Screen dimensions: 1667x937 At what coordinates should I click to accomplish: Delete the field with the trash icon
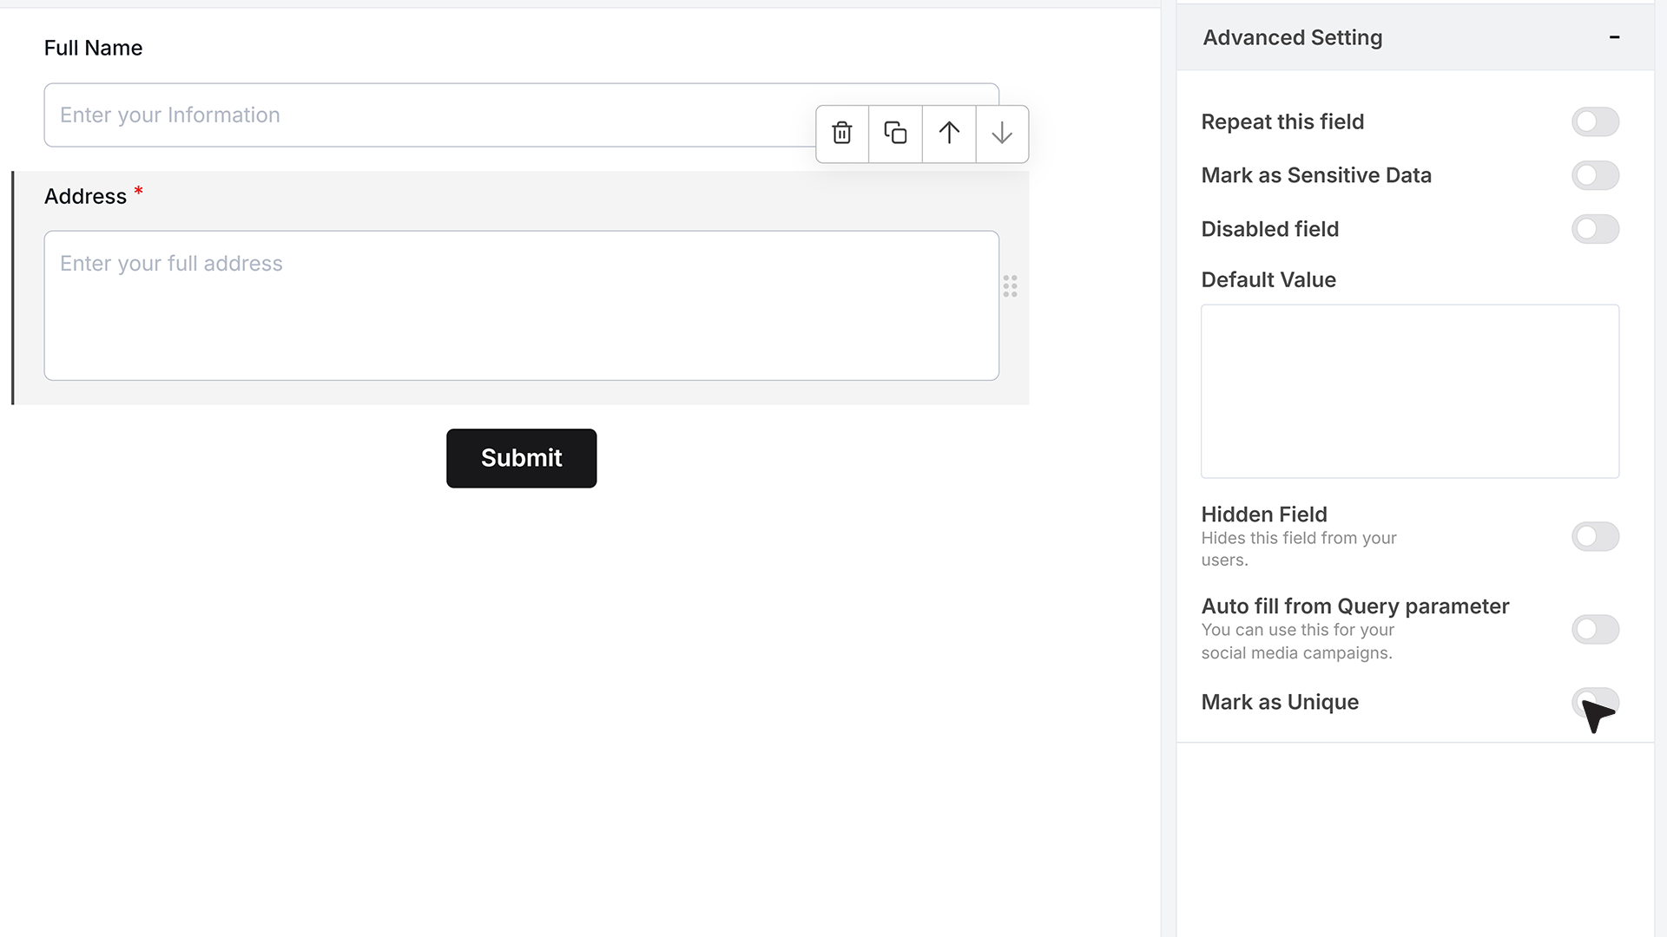(x=842, y=134)
